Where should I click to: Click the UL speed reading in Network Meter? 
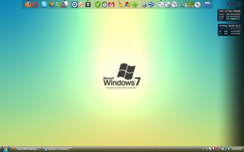pos(226,33)
